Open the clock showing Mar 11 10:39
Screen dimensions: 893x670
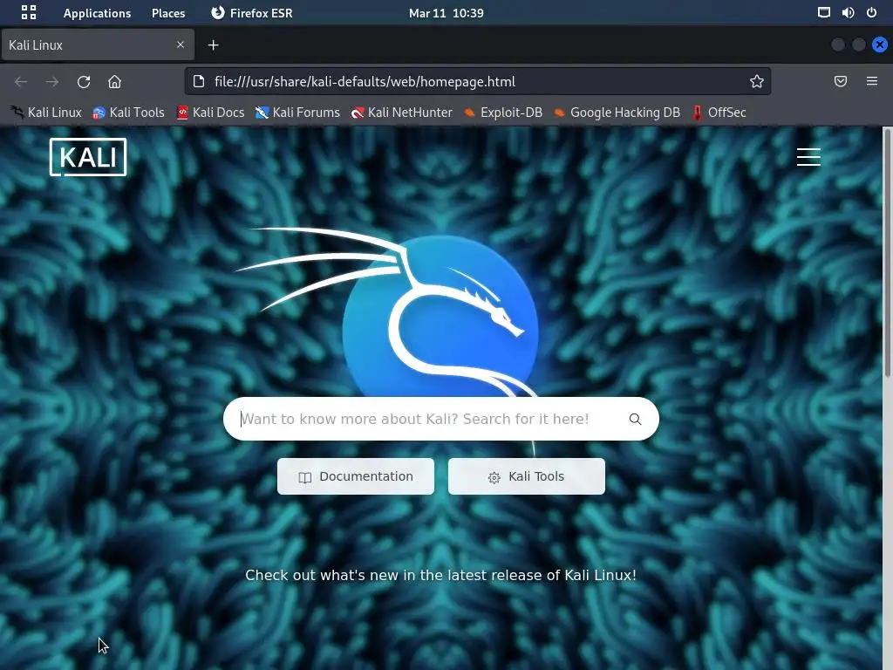(446, 13)
